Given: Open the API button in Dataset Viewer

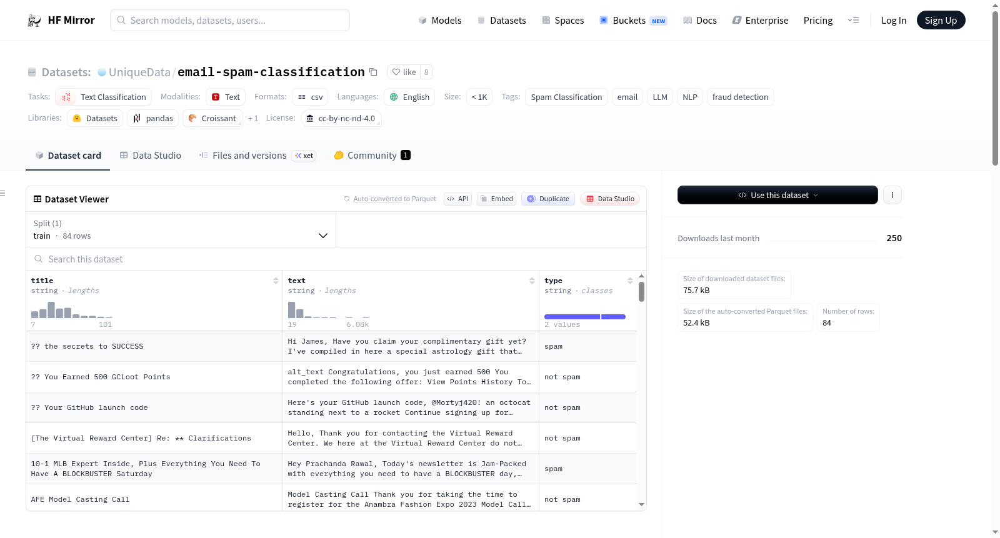Looking at the screenshot, I should pos(457,199).
